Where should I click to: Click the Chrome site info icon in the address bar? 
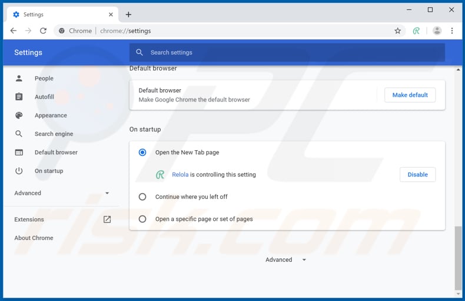(62, 31)
